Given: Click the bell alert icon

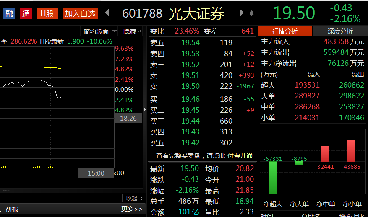Looking at the screenshot, I should coord(251,13).
